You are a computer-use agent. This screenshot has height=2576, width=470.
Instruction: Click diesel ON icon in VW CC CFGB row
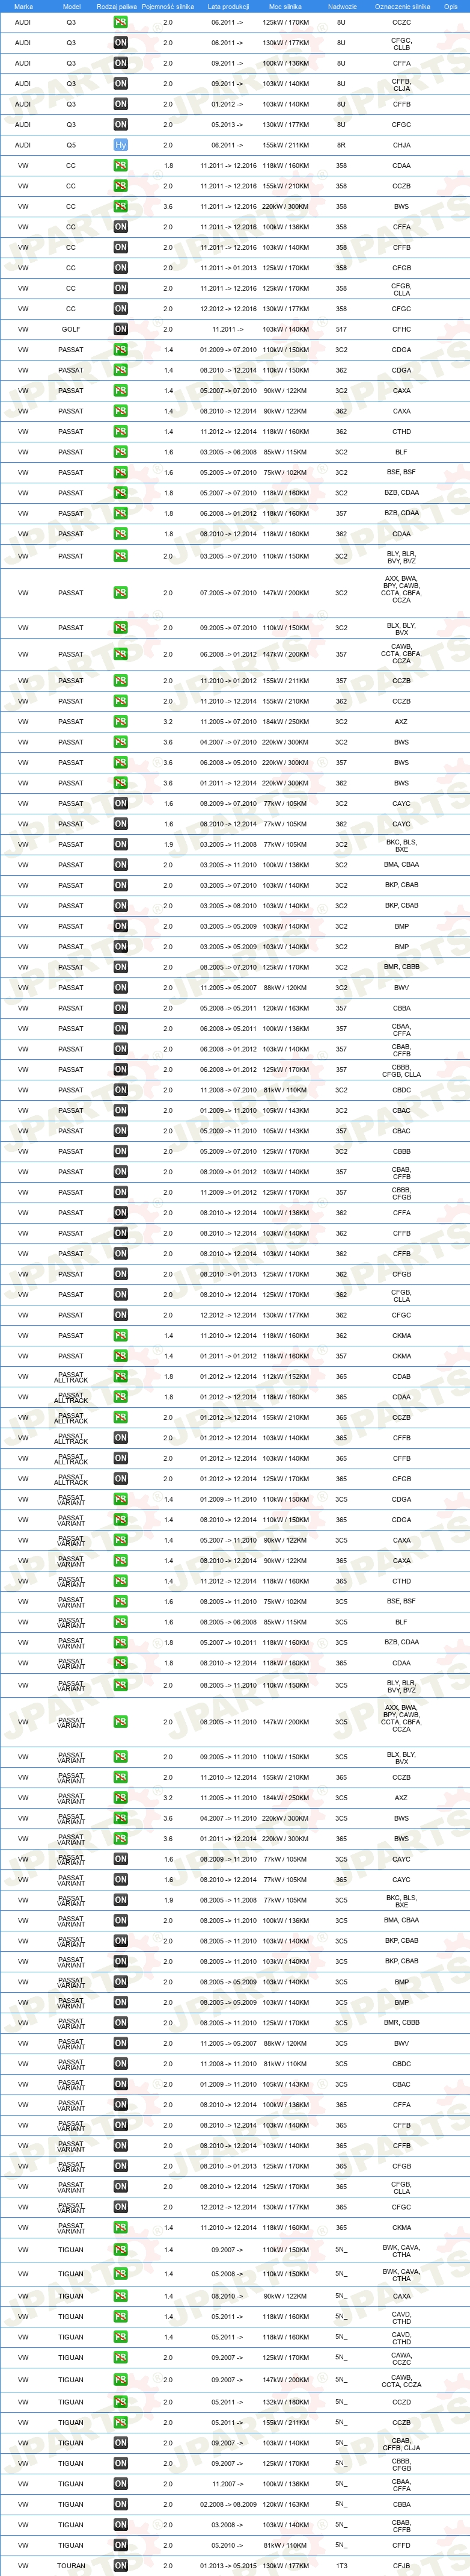121,268
